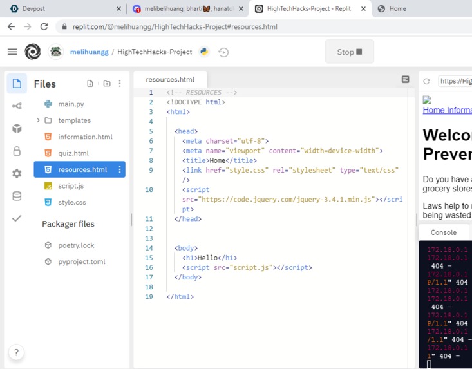
Task: Open the melihuangg user link
Action: coord(89,52)
